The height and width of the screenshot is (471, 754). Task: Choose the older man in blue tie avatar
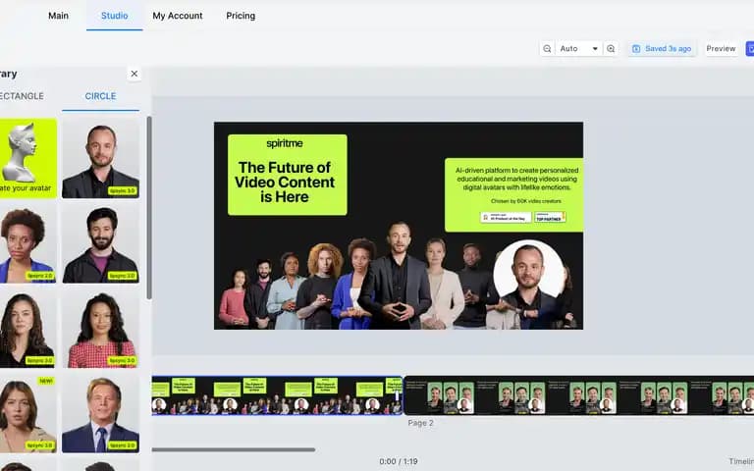pyautogui.click(x=100, y=414)
